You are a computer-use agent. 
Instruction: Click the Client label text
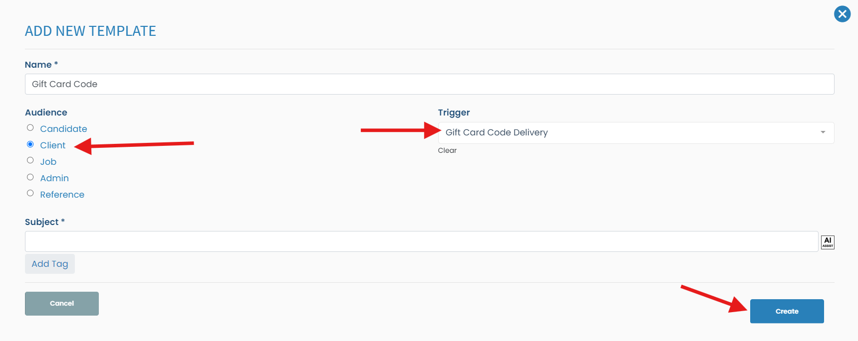click(x=53, y=145)
